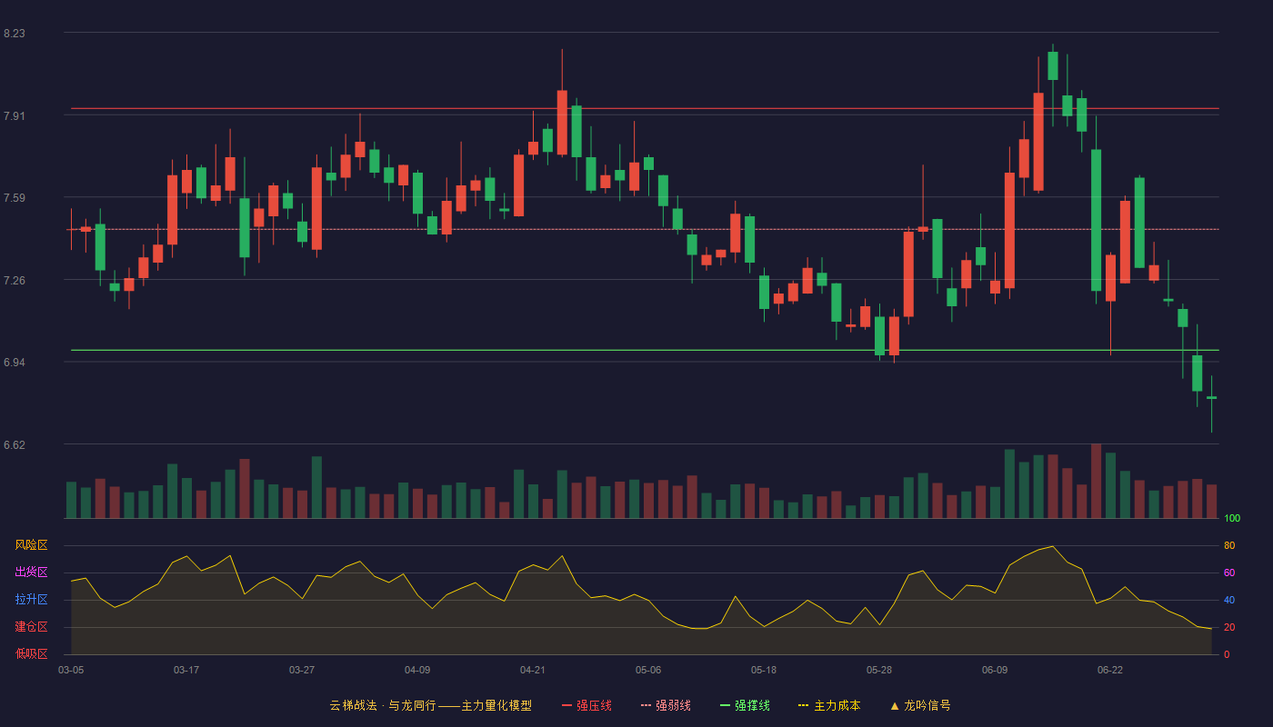This screenshot has height=727, width=1273.
Task: Click the 03-27 date label
Action: 302,670
